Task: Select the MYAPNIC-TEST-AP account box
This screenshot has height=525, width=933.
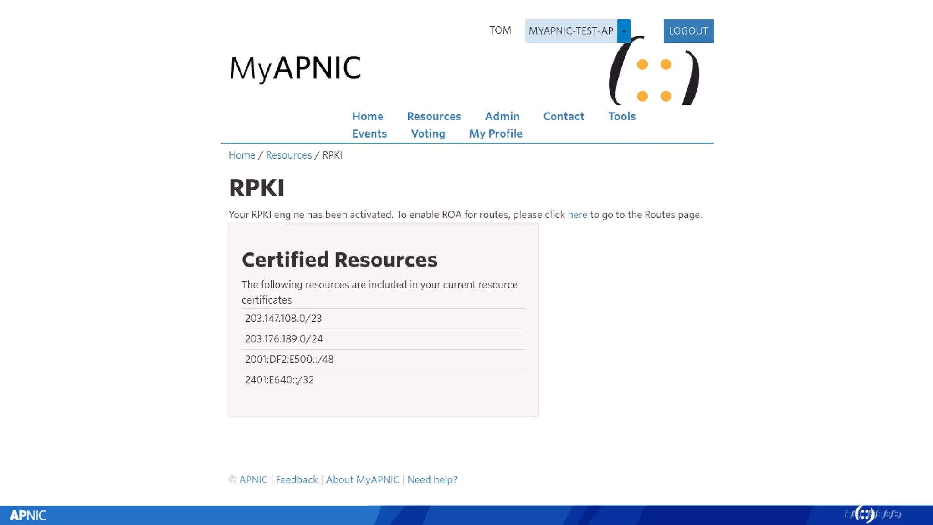Action: tap(570, 31)
